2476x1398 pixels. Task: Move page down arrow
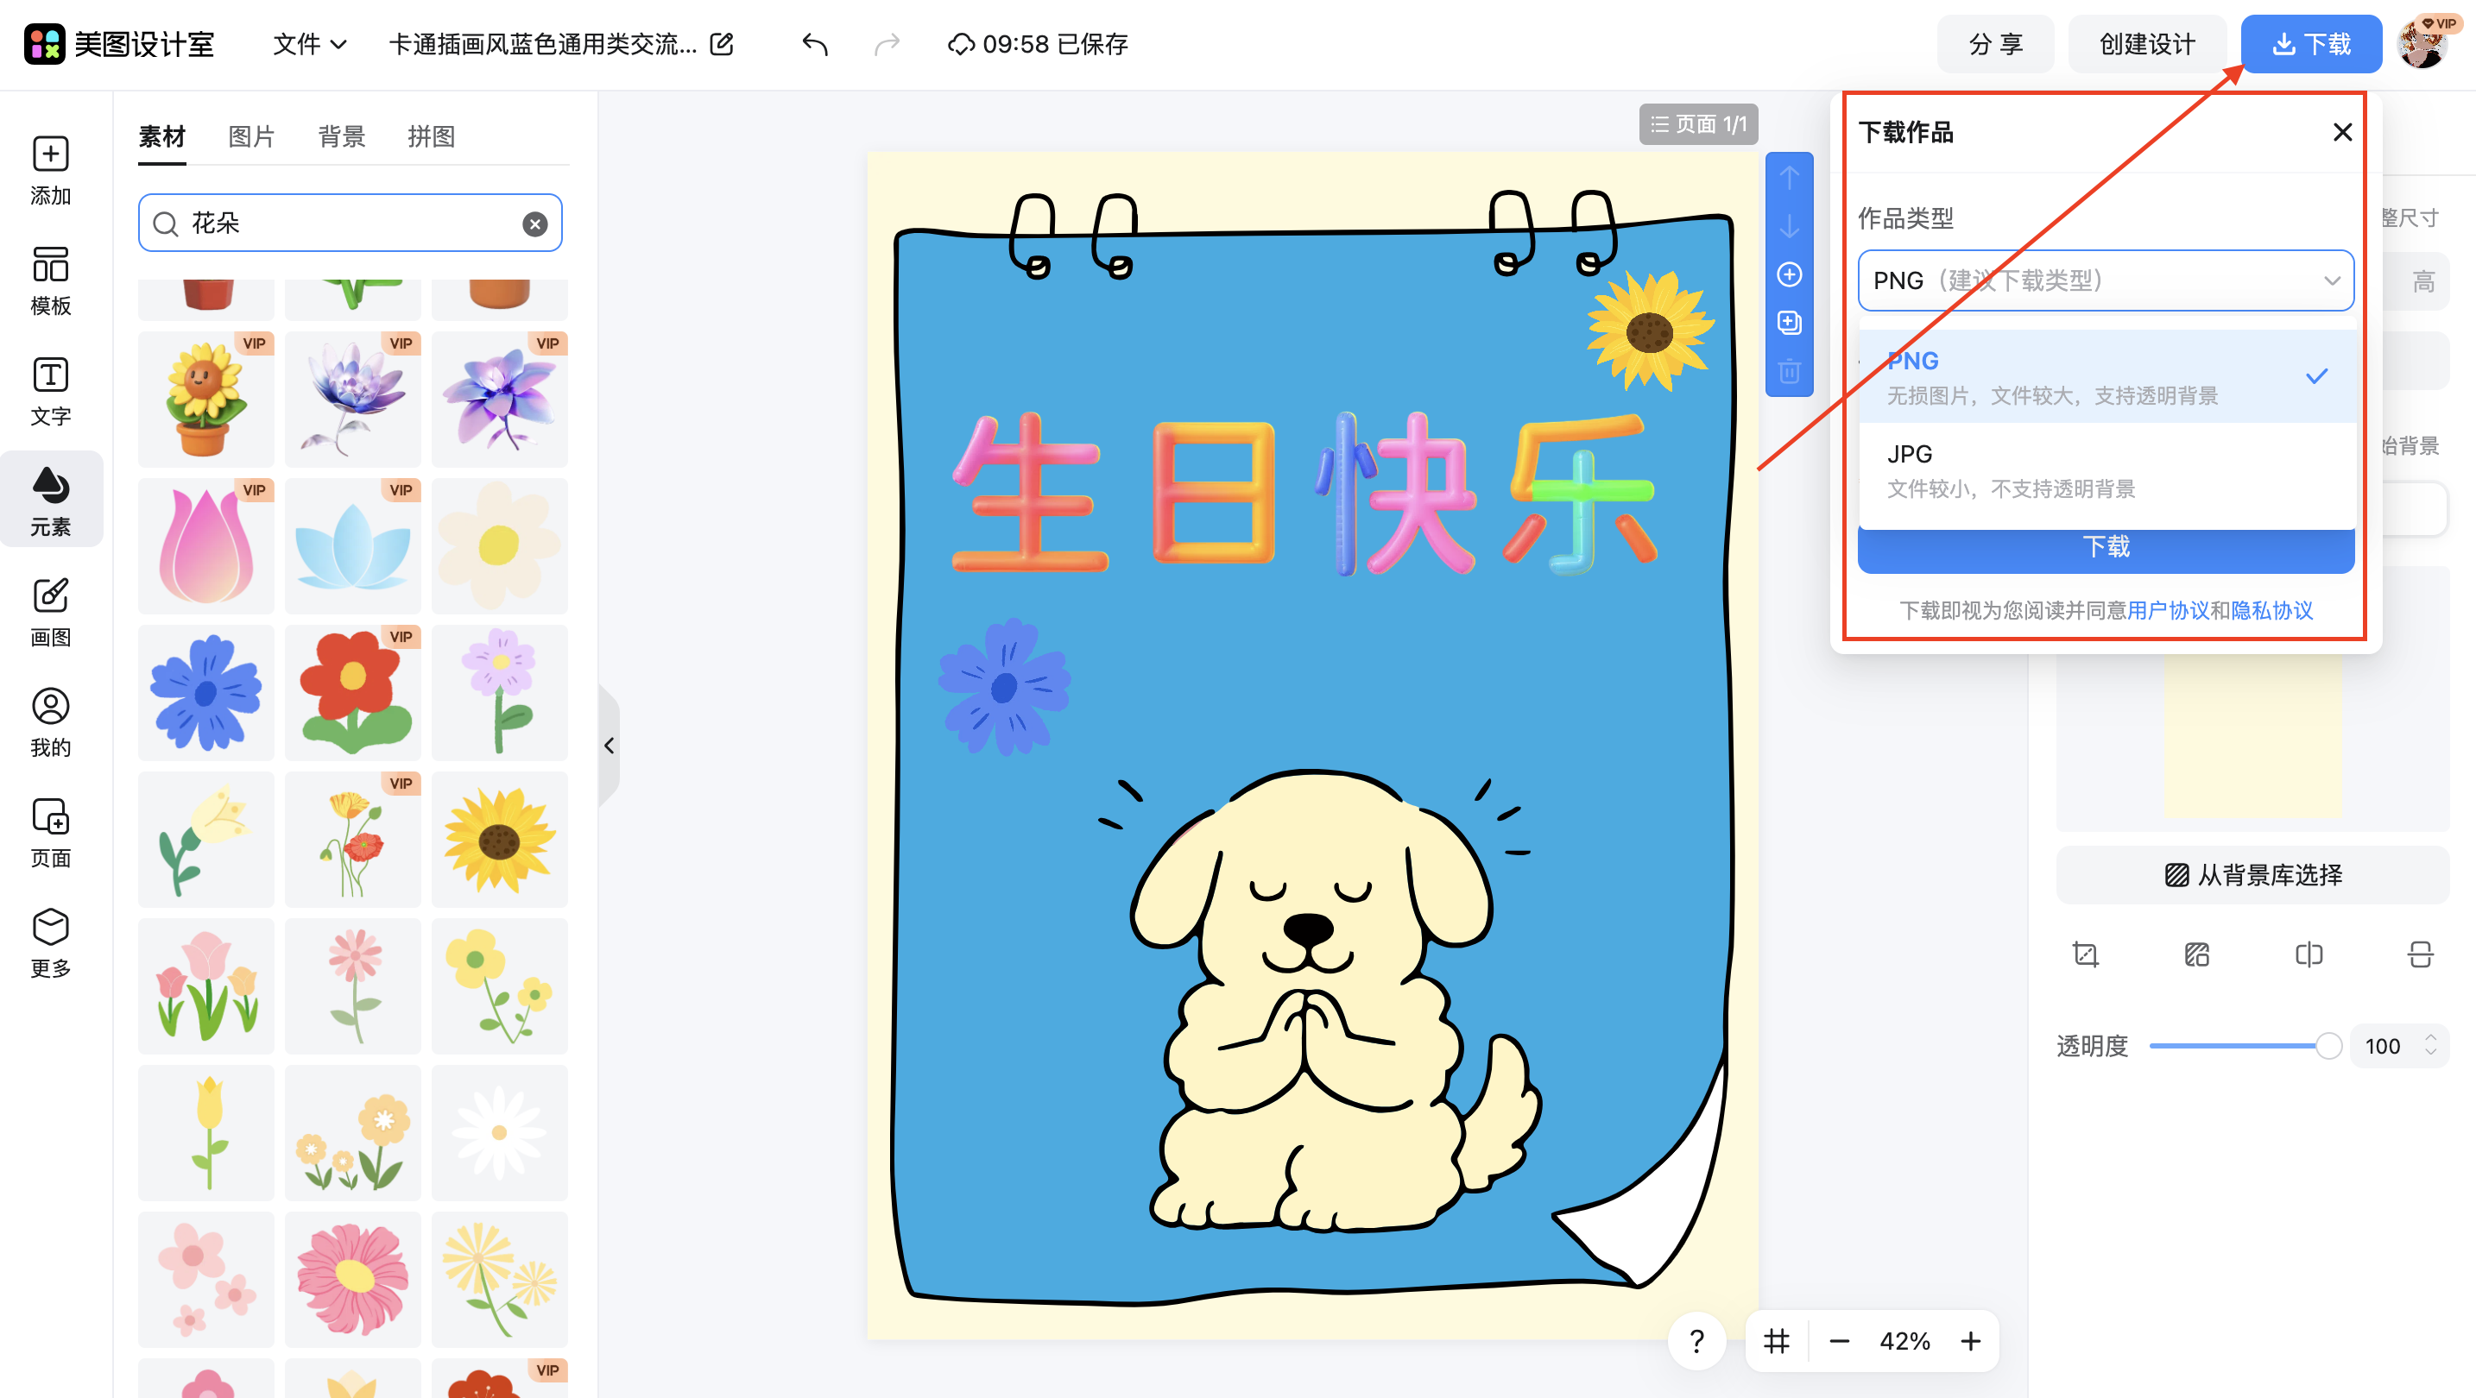[x=1789, y=227]
